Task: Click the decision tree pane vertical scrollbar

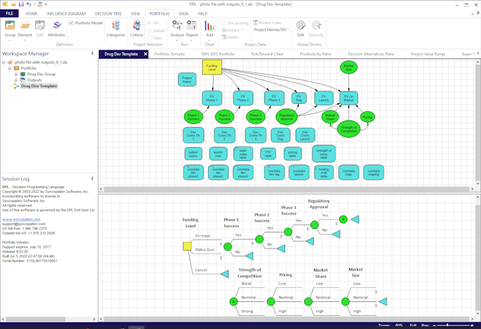Action: point(478,255)
